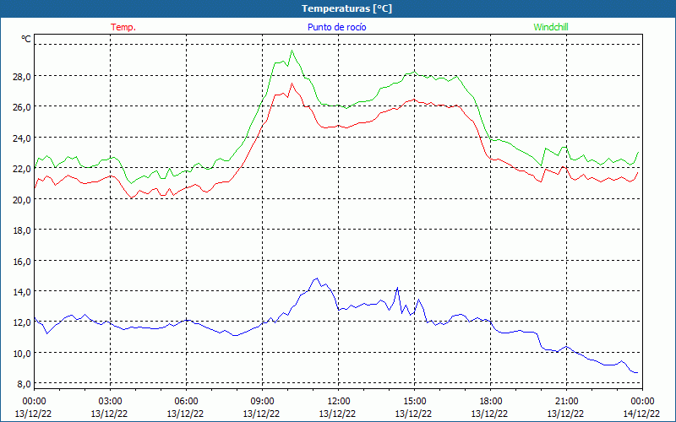Select the green Windchill legend label
676x422 pixels.
[x=551, y=27]
